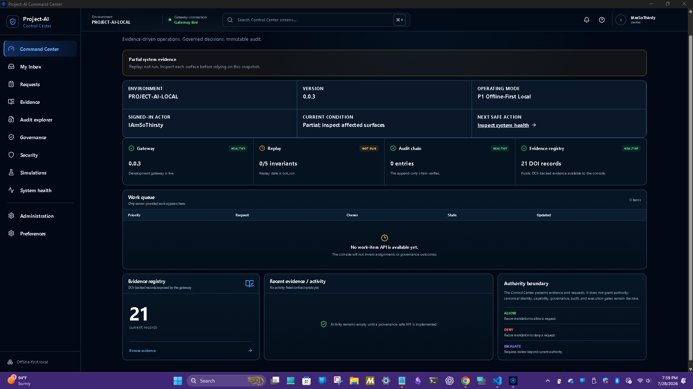This screenshot has width=693, height=389.
Task: Click the ALLOW authority label
Action: pos(510,313)
